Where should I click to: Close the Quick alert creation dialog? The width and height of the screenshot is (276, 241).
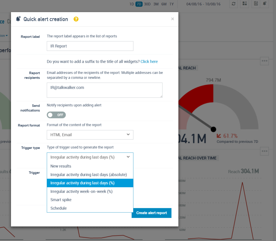point(172,19)
